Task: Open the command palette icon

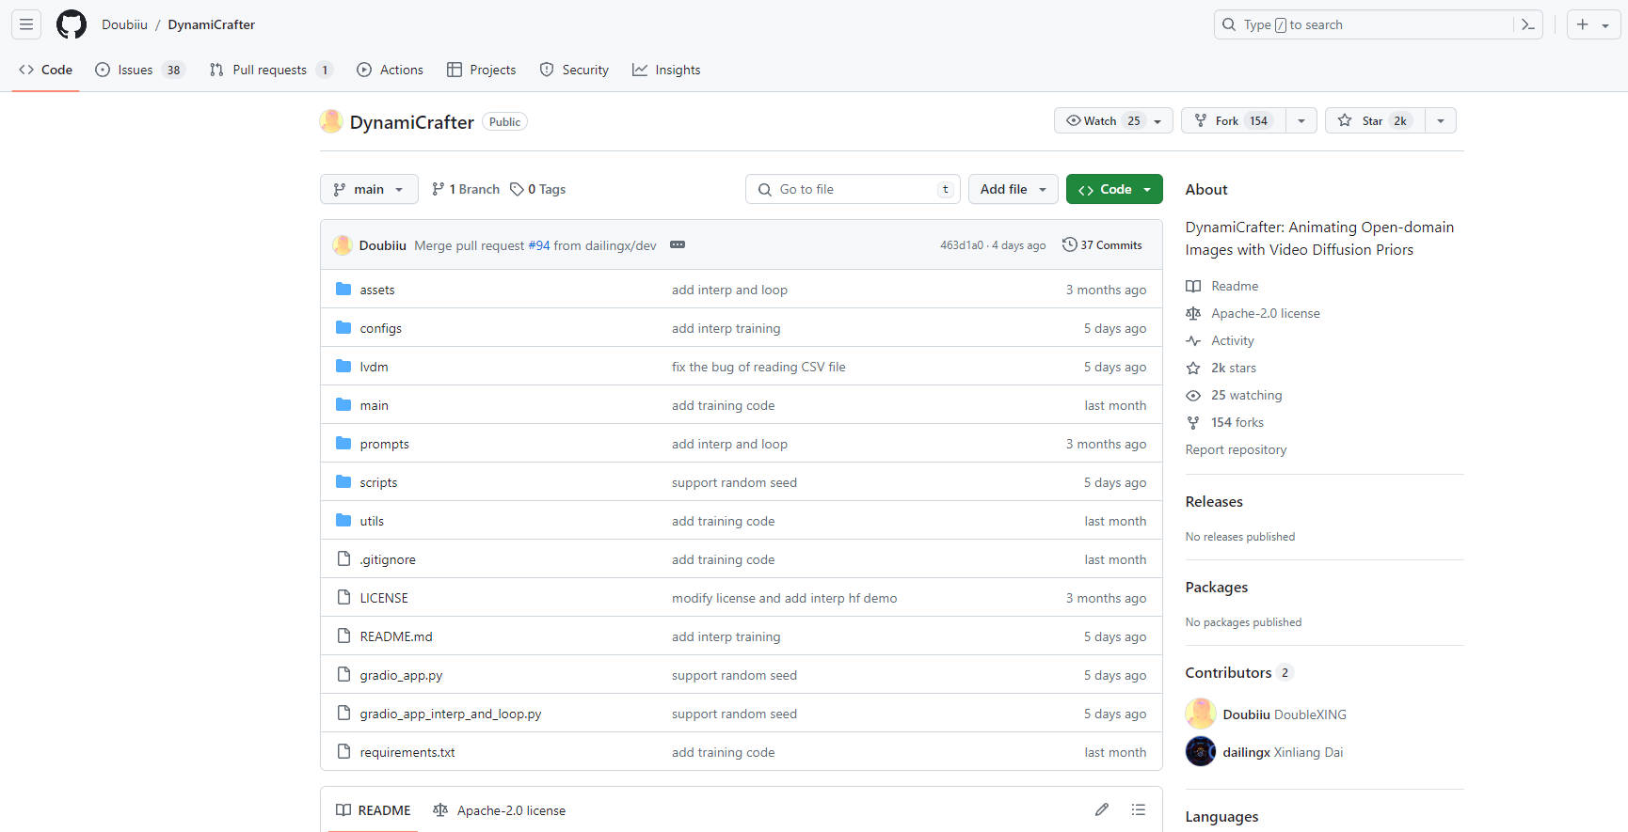Action: tap(1528, 24)
